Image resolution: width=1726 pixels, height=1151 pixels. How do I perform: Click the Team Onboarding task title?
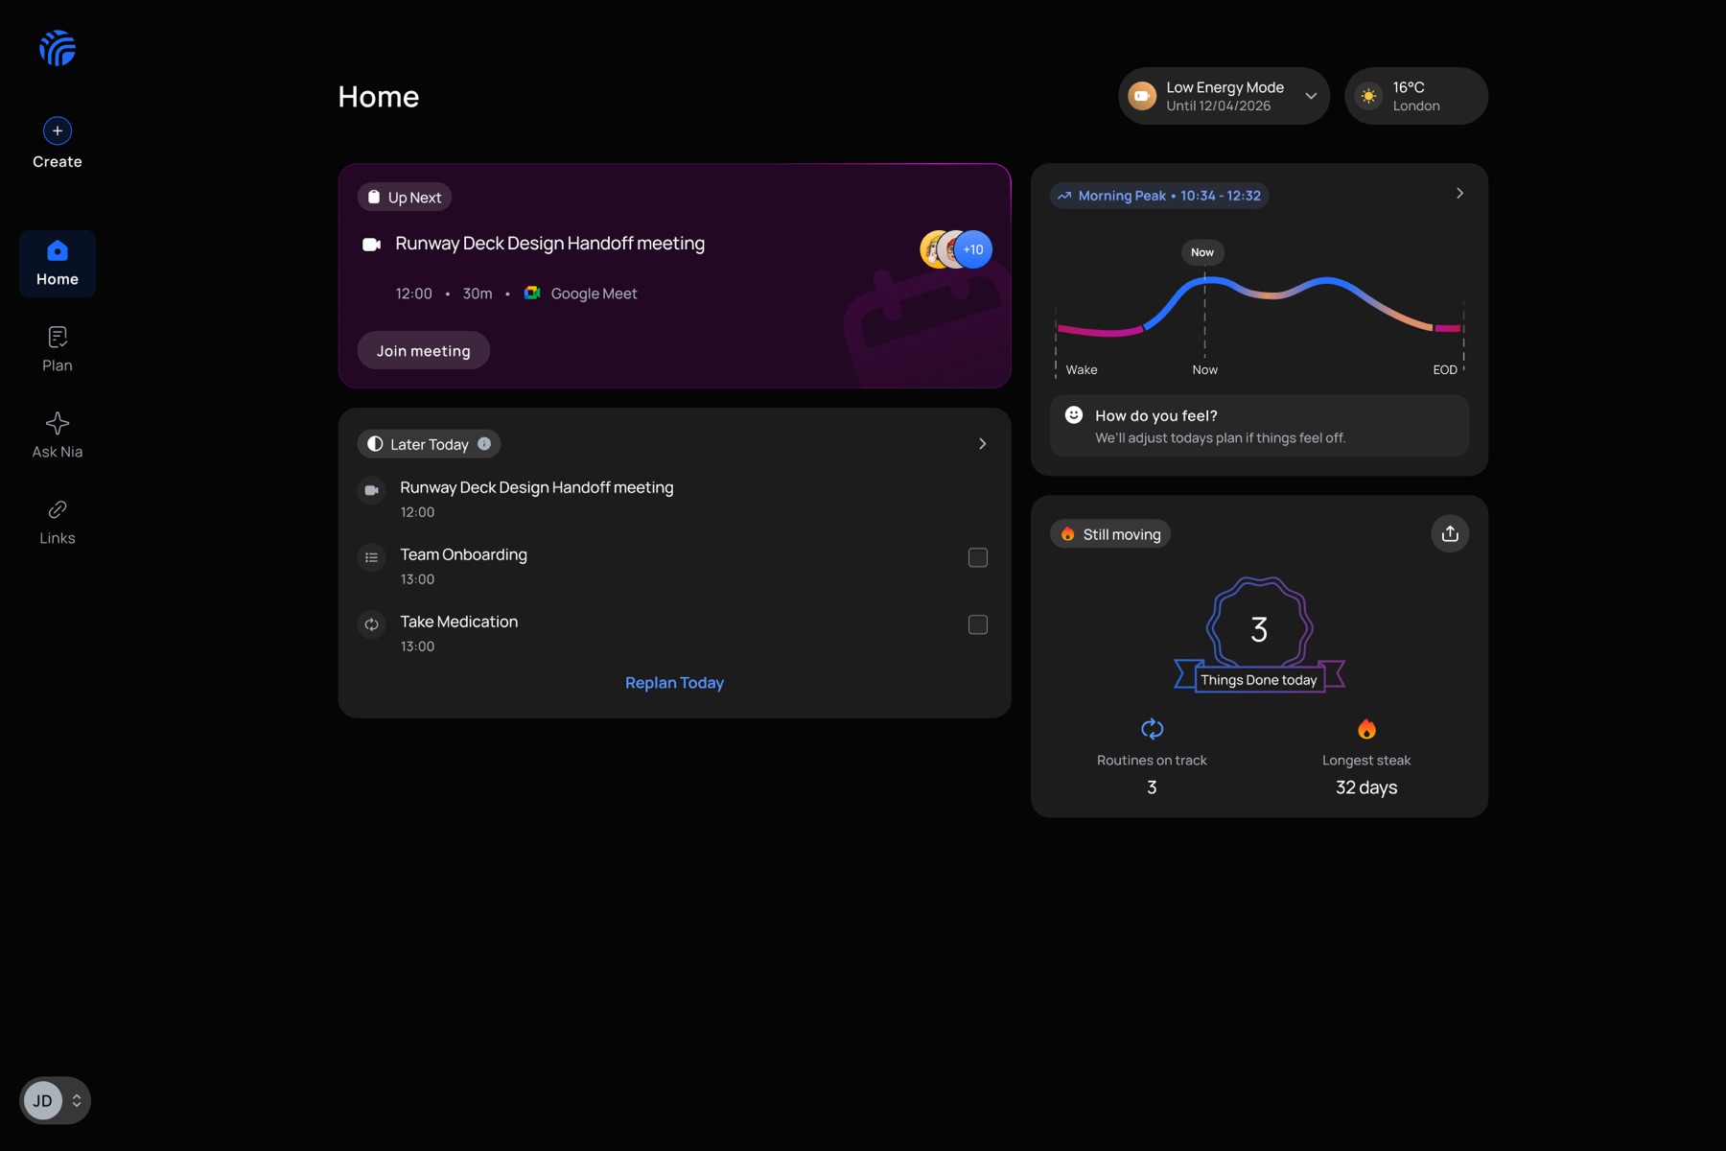(463, 554)
